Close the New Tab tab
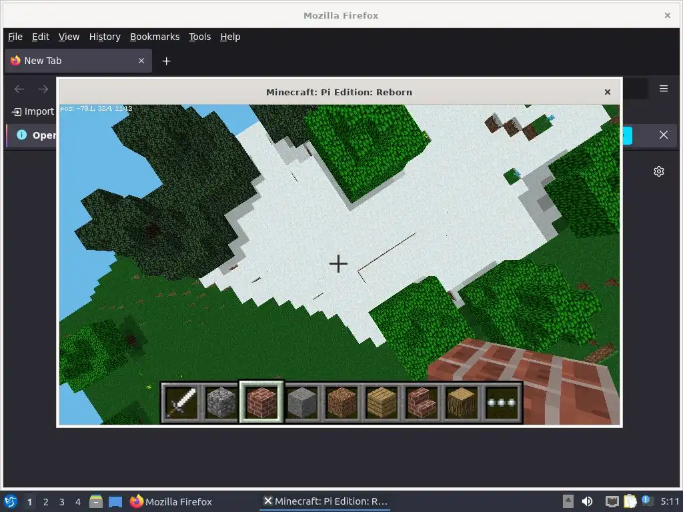This screenshot has height=512, width=683. tap(141, 61)
